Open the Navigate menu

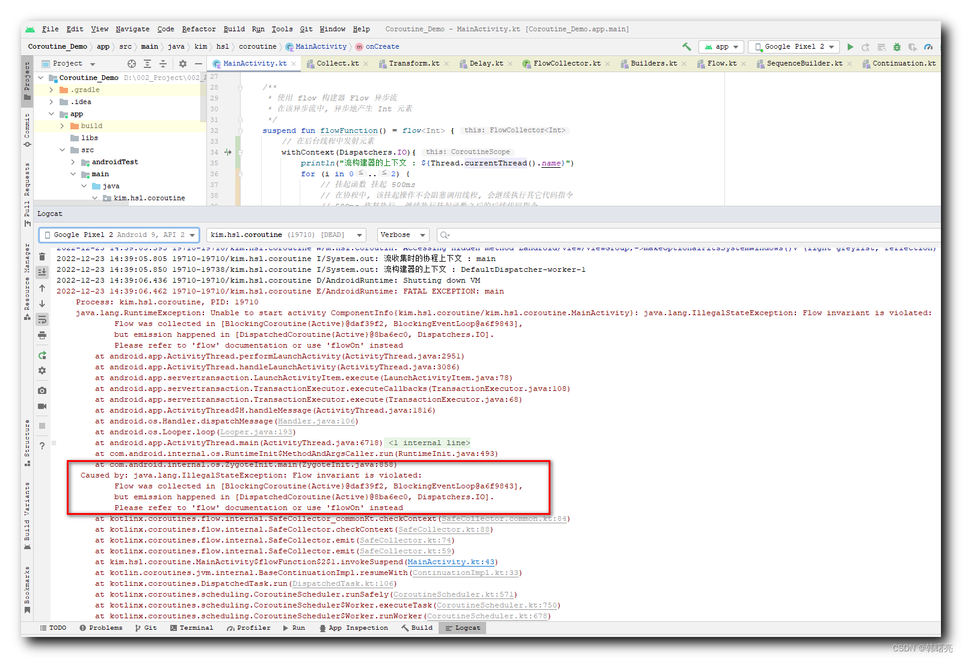coord(132,29)
